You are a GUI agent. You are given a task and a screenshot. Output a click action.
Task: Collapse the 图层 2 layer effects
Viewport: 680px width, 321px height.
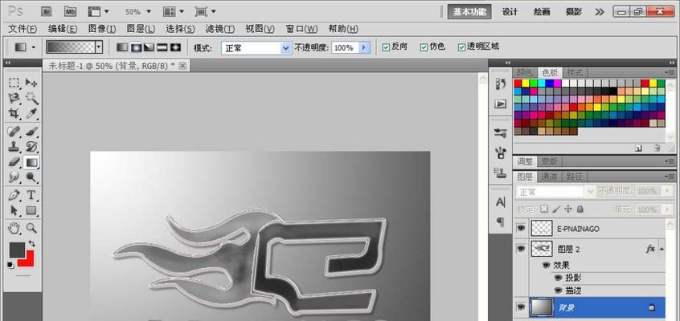tap(662, 249)
